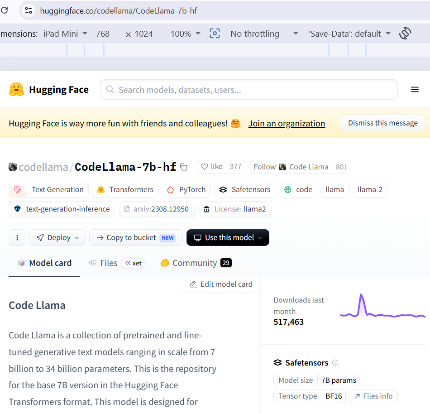Viewport: 430px width, 414px height.
Task: Click the 7B params model size value
Action: click(339, 380)
